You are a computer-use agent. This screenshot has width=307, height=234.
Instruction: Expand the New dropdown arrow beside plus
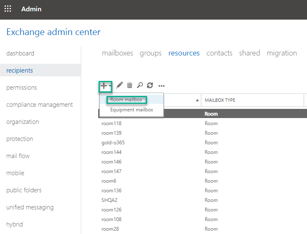(x=110, y=86)
